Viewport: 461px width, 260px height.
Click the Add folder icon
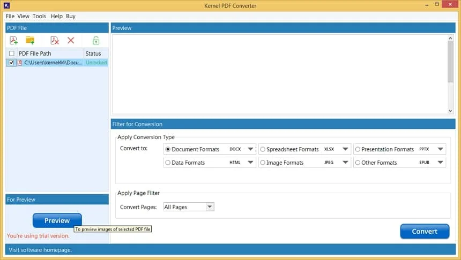click(30, 41)
